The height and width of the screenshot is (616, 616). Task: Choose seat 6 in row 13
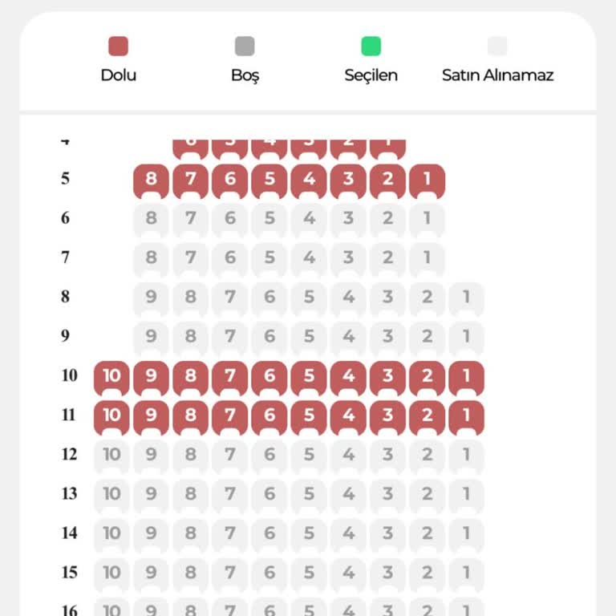[269, 494]
